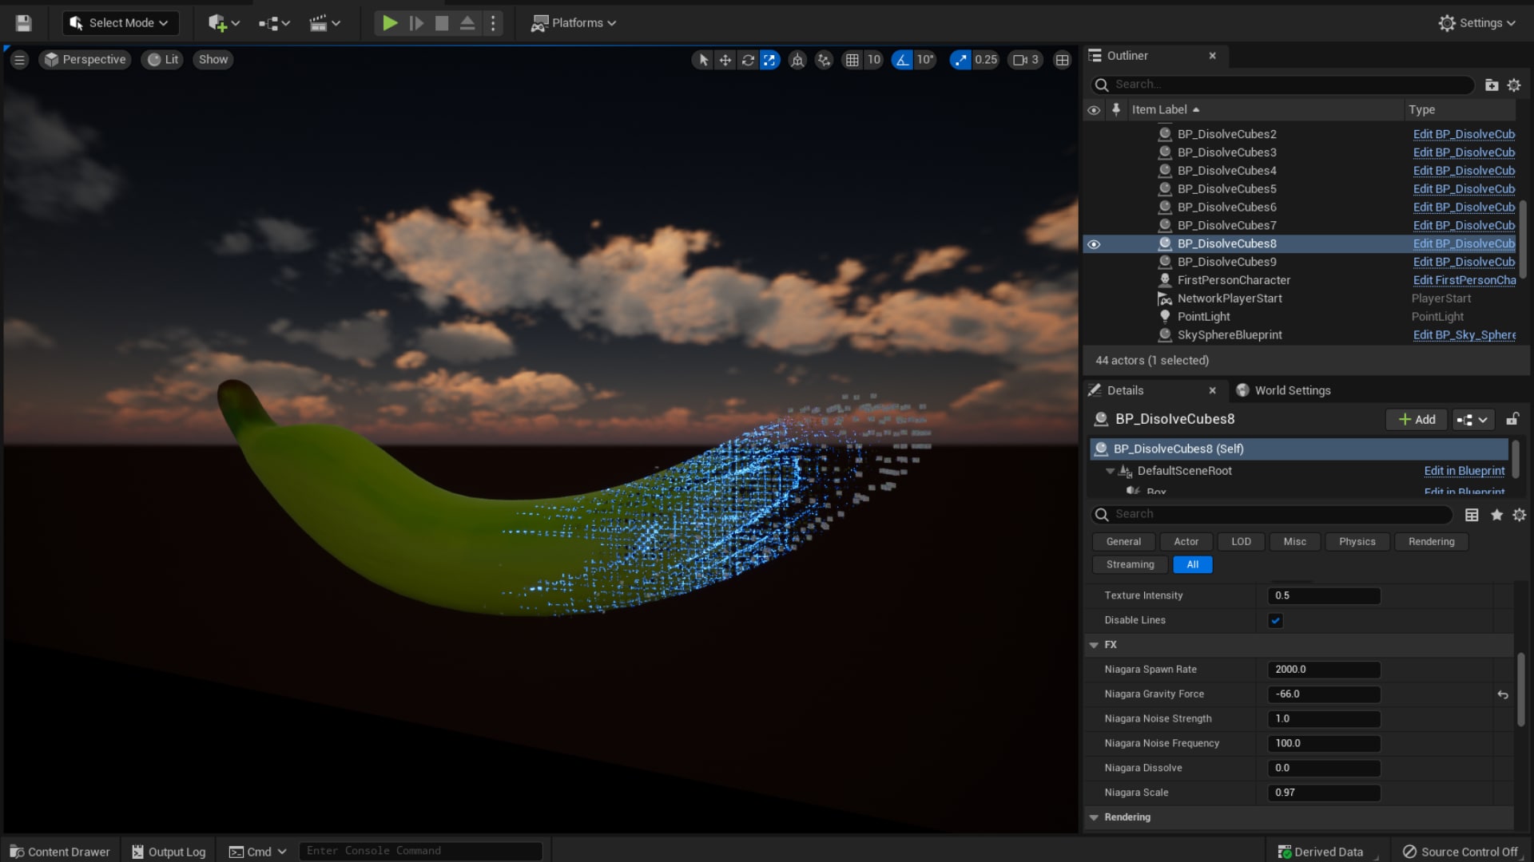Collapse the FX section
The height and width of the screenshot is (862, 1534).
[x=1094, y=645]
